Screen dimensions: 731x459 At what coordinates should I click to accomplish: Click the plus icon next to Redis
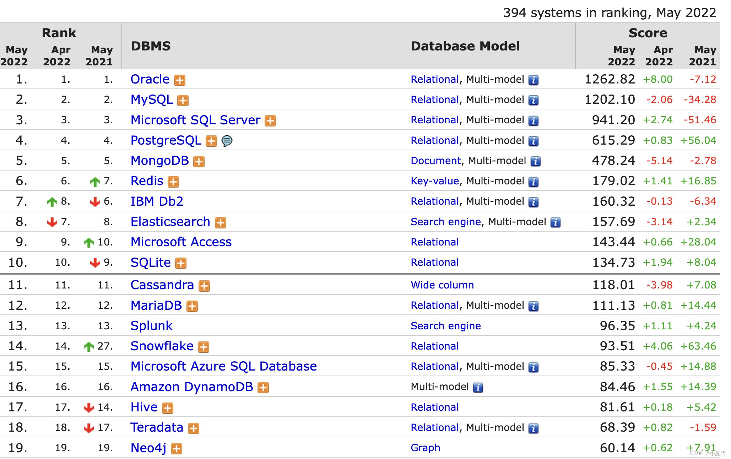(173, 182)
